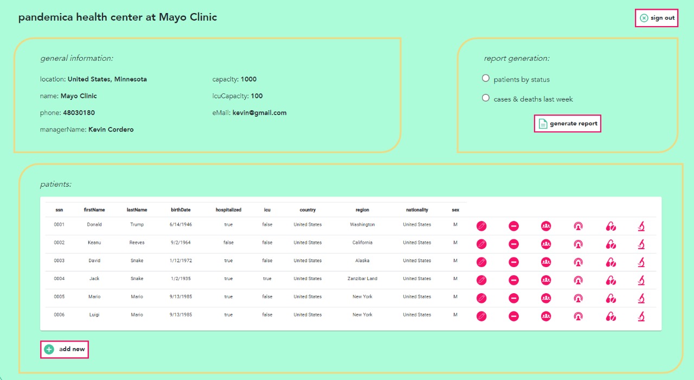
Task: Click the nationality column header
Action: click(x=417, y=210)
